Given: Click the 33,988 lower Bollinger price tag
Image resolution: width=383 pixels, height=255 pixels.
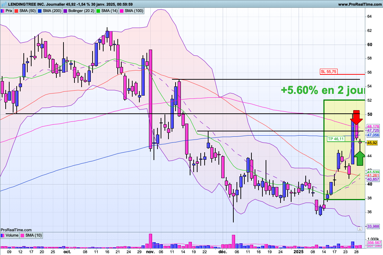Looking at the screenshot, I should (373, 226).
